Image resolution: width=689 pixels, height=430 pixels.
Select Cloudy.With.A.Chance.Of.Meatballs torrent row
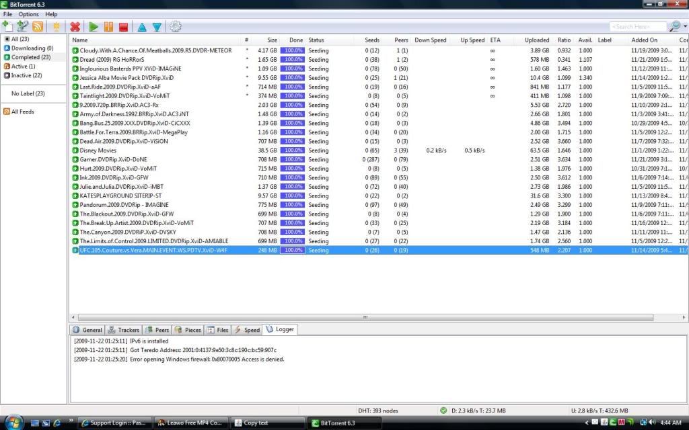[379, 50]
